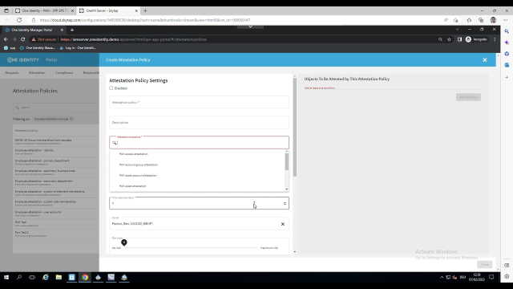Switch to the OneIM Server Skytap tab
This screenshot has height=289, width=513.
[108, 10]
